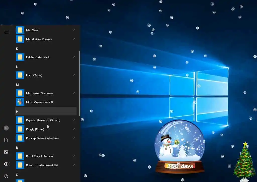Open the MSN Messenger 7.0 label
Screen dimensions: 257x182
pos(39,102)
